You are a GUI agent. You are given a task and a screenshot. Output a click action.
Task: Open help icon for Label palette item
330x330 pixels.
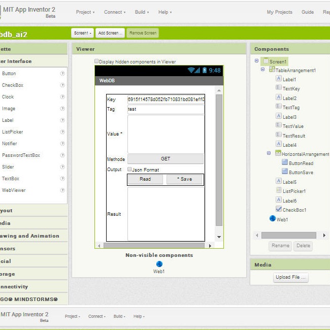click(62, 120)
